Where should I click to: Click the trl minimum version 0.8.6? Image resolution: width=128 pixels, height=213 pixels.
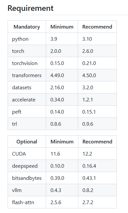(x=56, y=124)
